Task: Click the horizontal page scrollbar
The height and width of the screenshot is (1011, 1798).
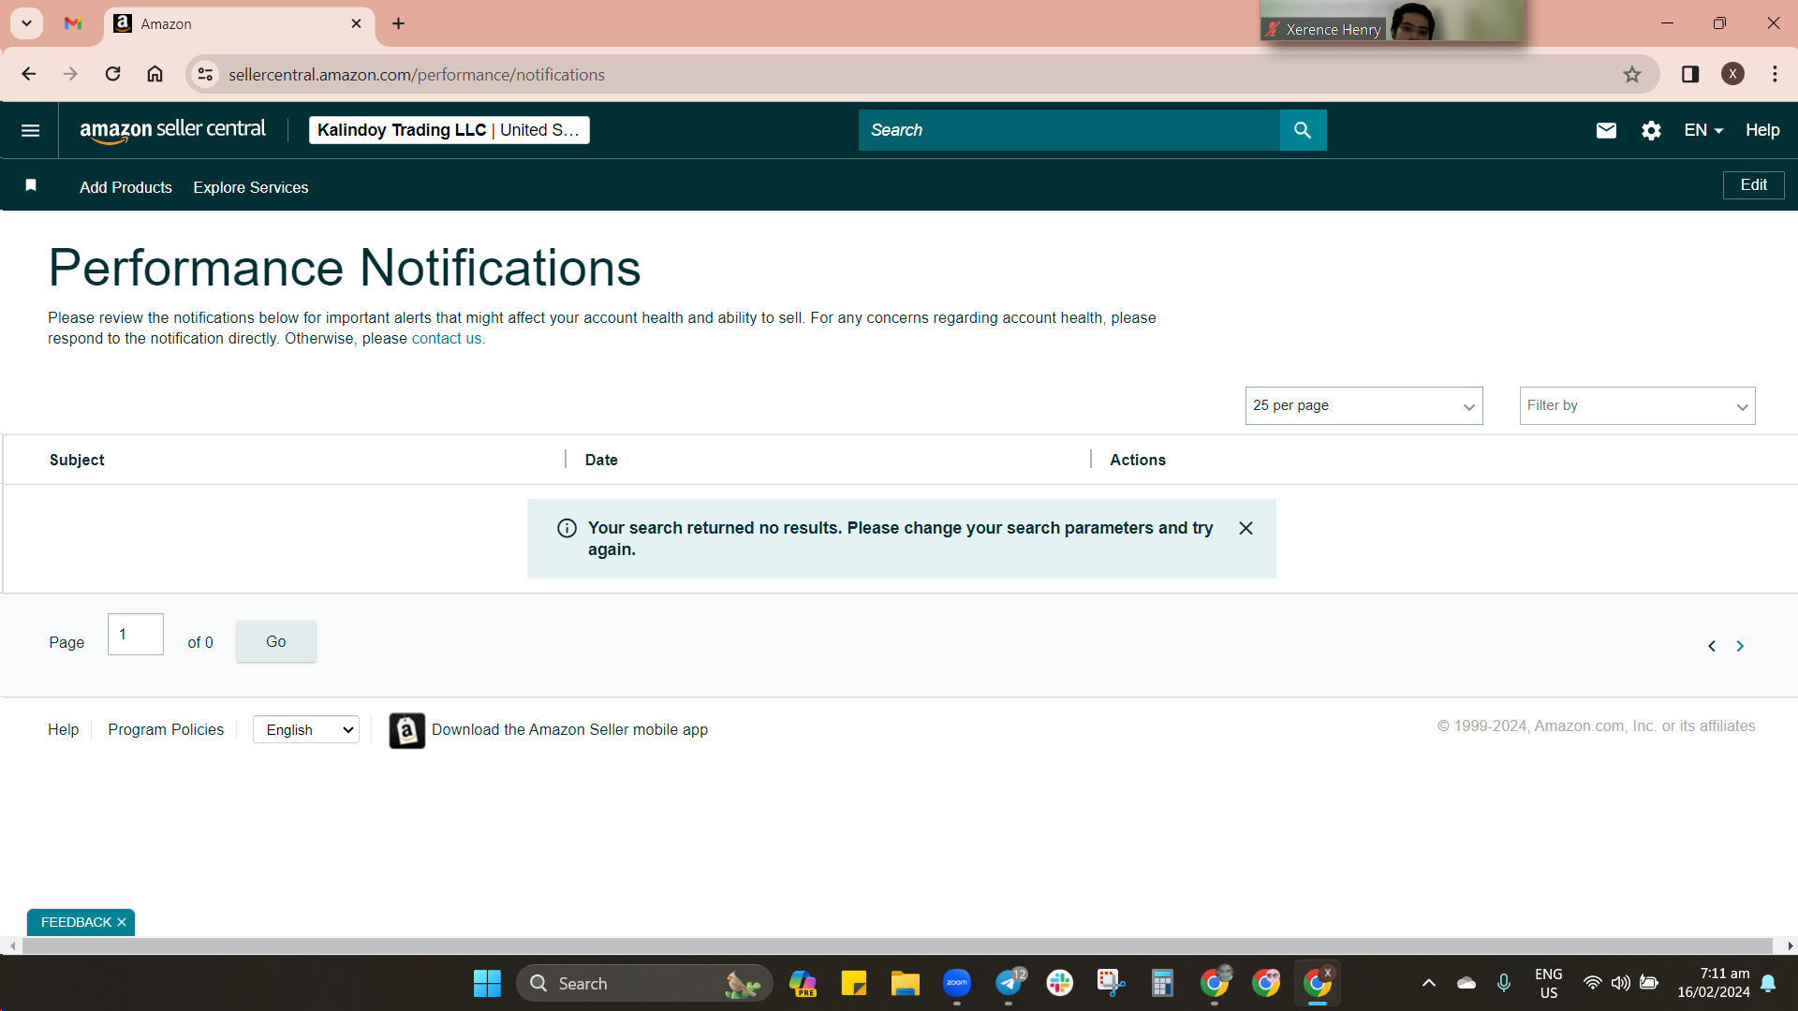Action: [897, 946]
